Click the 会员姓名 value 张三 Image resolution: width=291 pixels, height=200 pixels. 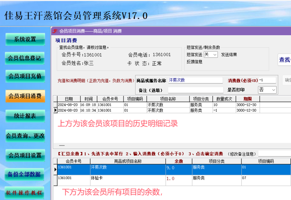click(x=89, y=63)
